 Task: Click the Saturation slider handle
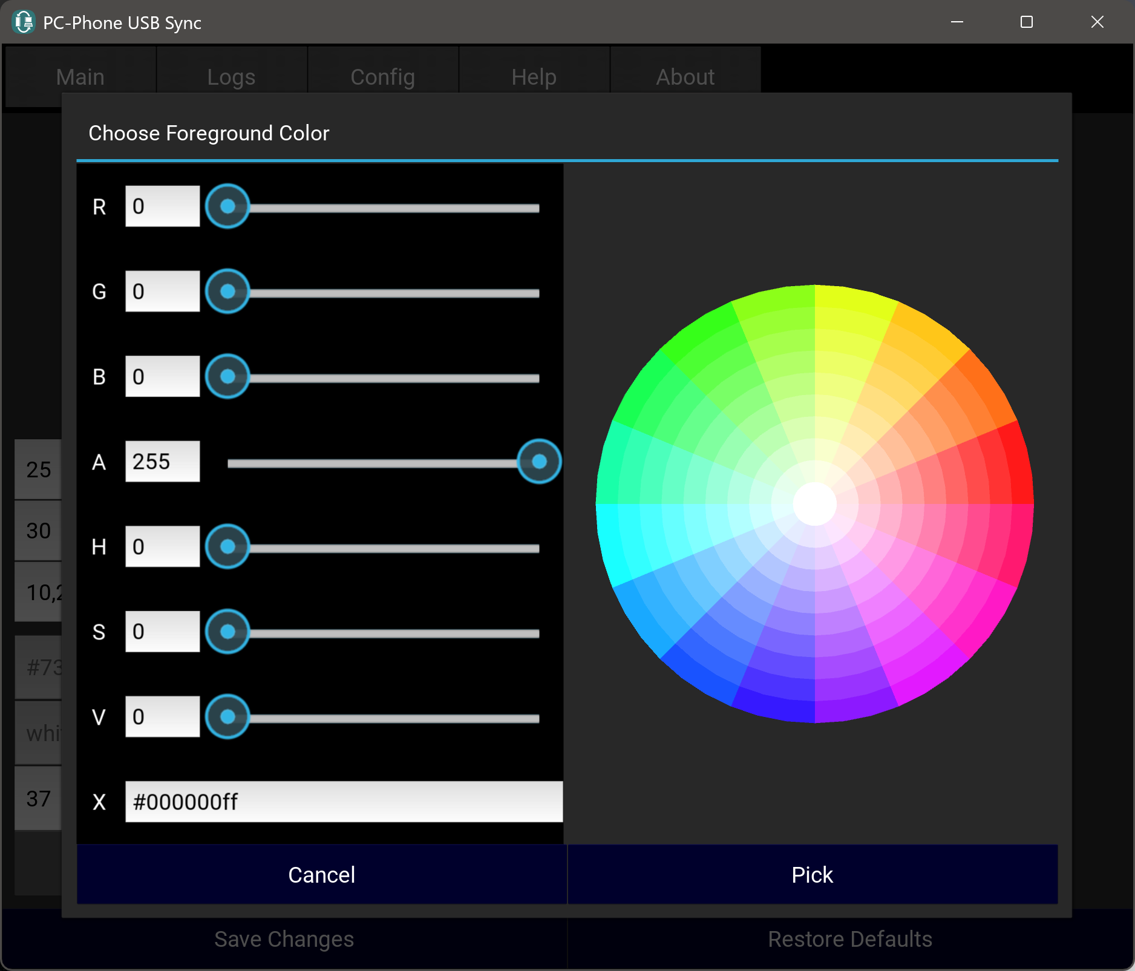[x=227, y=632]
